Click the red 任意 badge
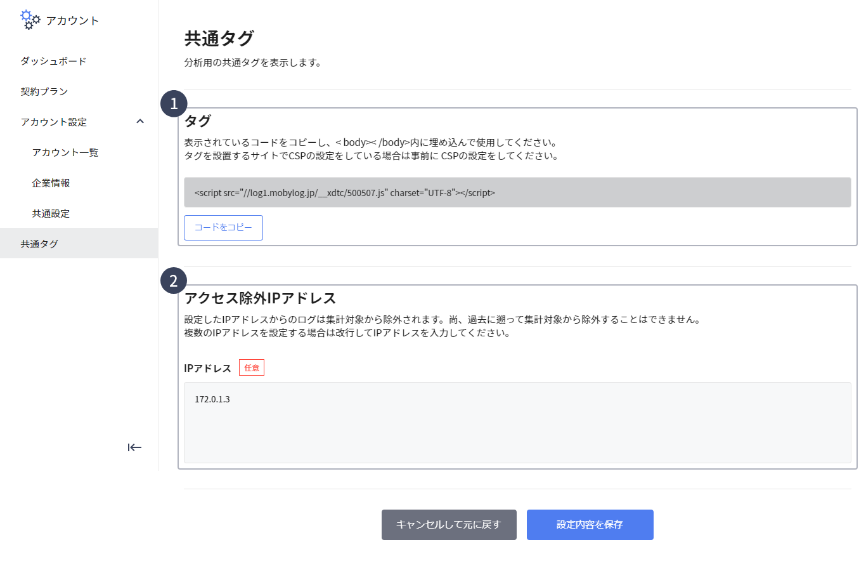 [252, 367]
